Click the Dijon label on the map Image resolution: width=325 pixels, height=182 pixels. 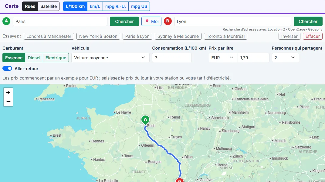[x=188, y=157]
